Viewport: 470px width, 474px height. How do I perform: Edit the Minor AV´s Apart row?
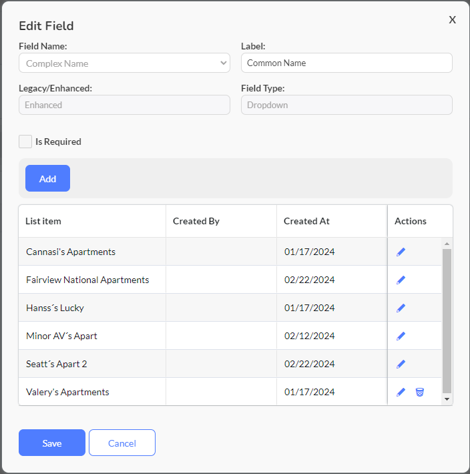click(401, 336)
